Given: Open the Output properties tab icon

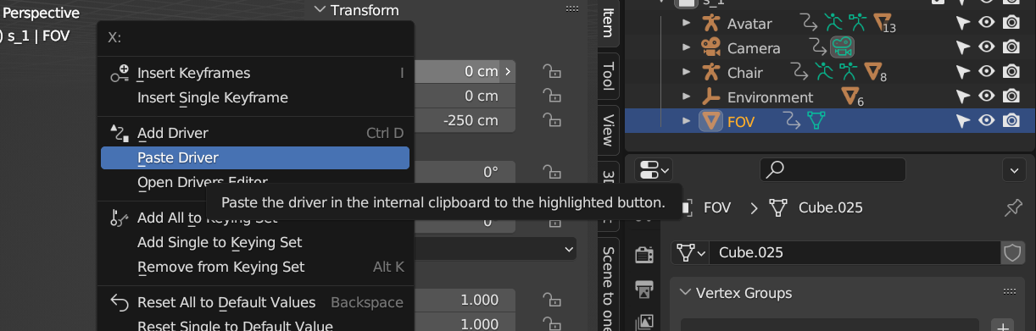Looking at the screenshot, I should click(x=644, y=288).
